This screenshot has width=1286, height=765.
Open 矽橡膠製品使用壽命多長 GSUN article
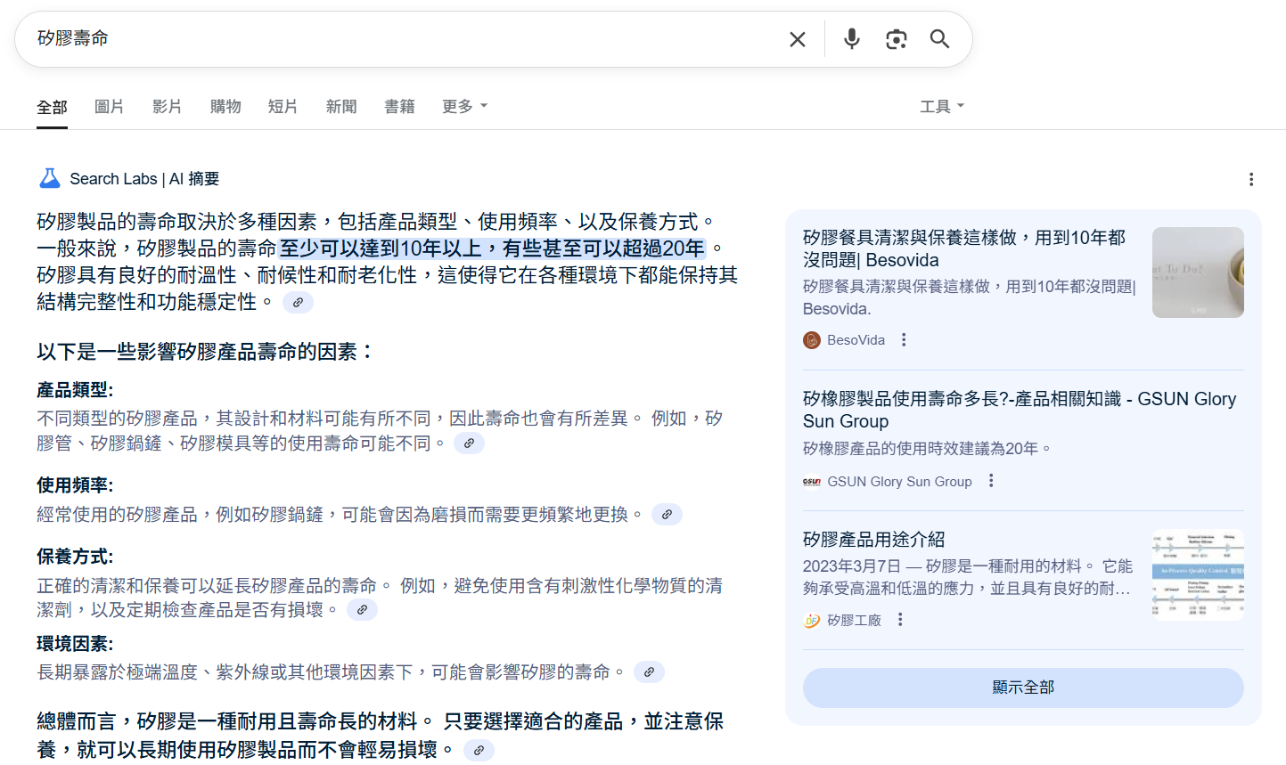tap(1020, 410)
